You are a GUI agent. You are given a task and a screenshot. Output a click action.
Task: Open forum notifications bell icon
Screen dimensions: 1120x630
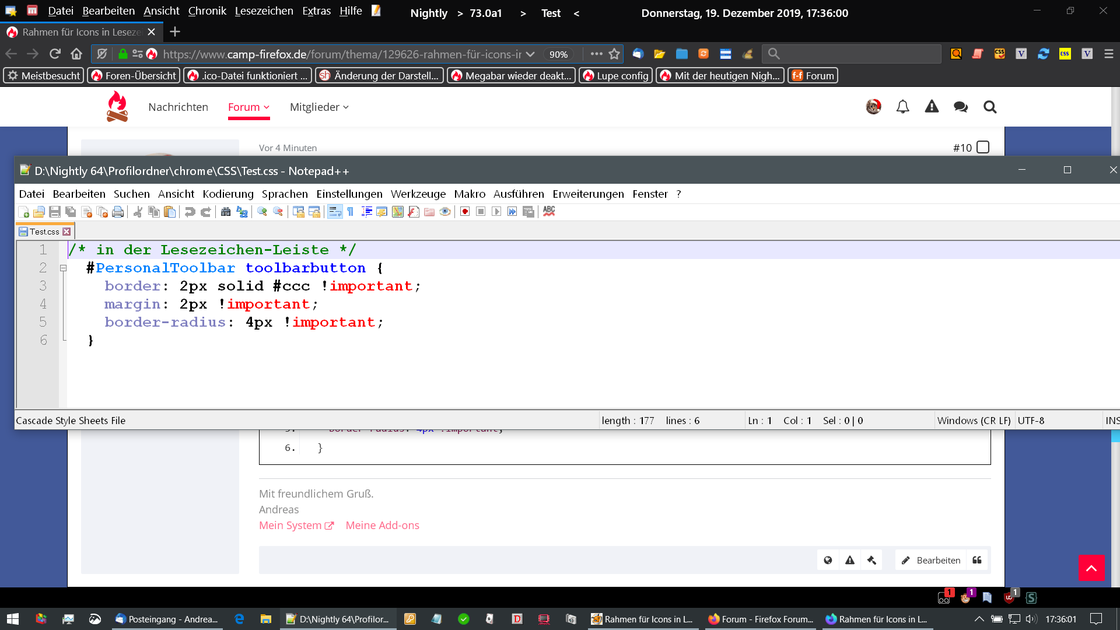[902, 107]
